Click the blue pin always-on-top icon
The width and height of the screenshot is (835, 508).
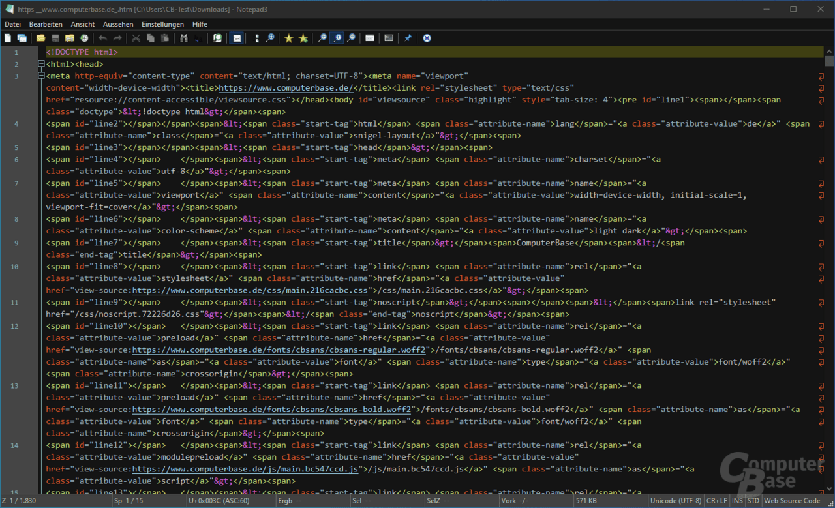(x=408, y=38)
